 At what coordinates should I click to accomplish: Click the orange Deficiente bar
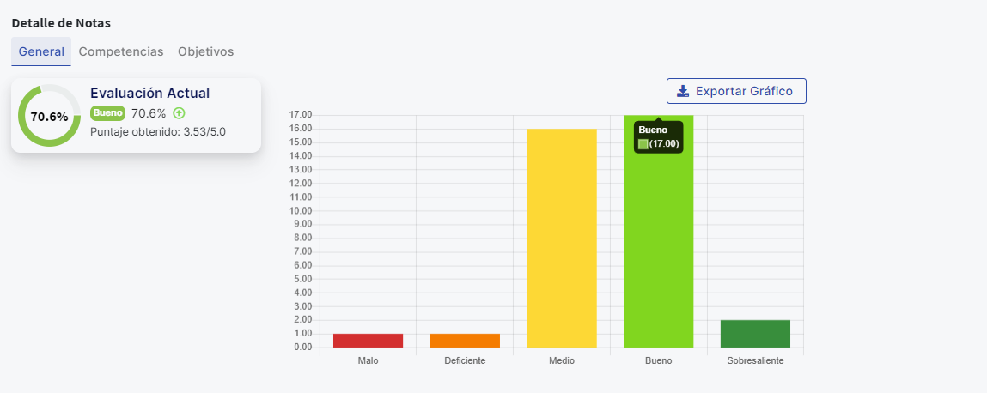pyautogui.click(x=465, y=341)
